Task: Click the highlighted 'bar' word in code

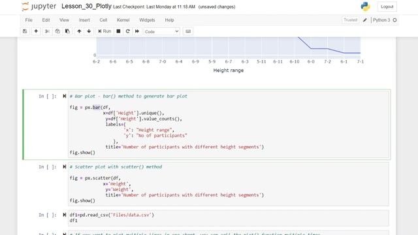Action: [97, 107]
